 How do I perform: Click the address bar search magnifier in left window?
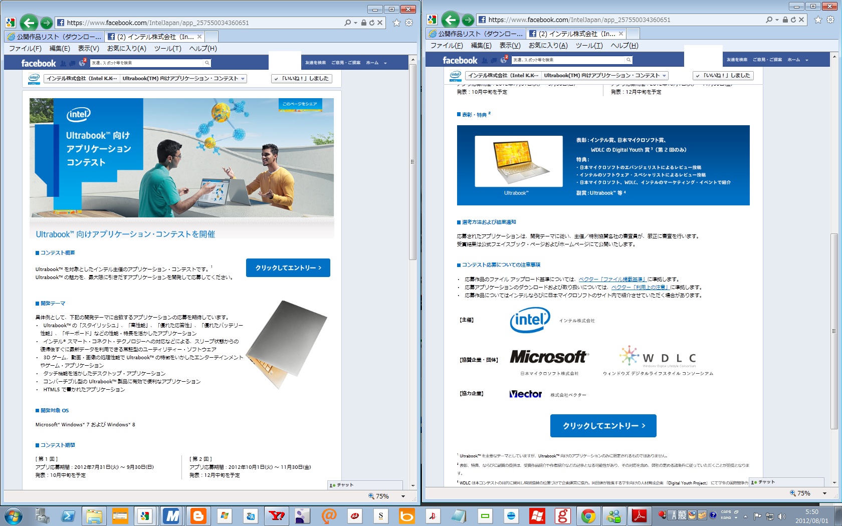[x=348, y=23]
